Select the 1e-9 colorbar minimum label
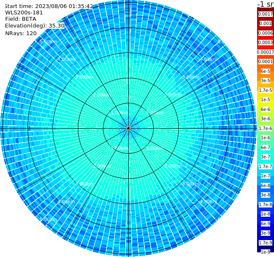Screen dimensions: 274x257 tap(266, 252)
